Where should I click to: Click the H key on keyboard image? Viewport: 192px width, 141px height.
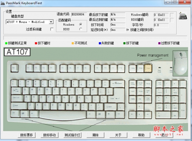tap(66, 99)
